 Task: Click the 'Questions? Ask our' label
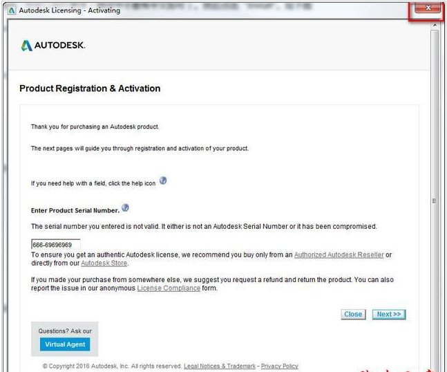[x=64, y=331]
